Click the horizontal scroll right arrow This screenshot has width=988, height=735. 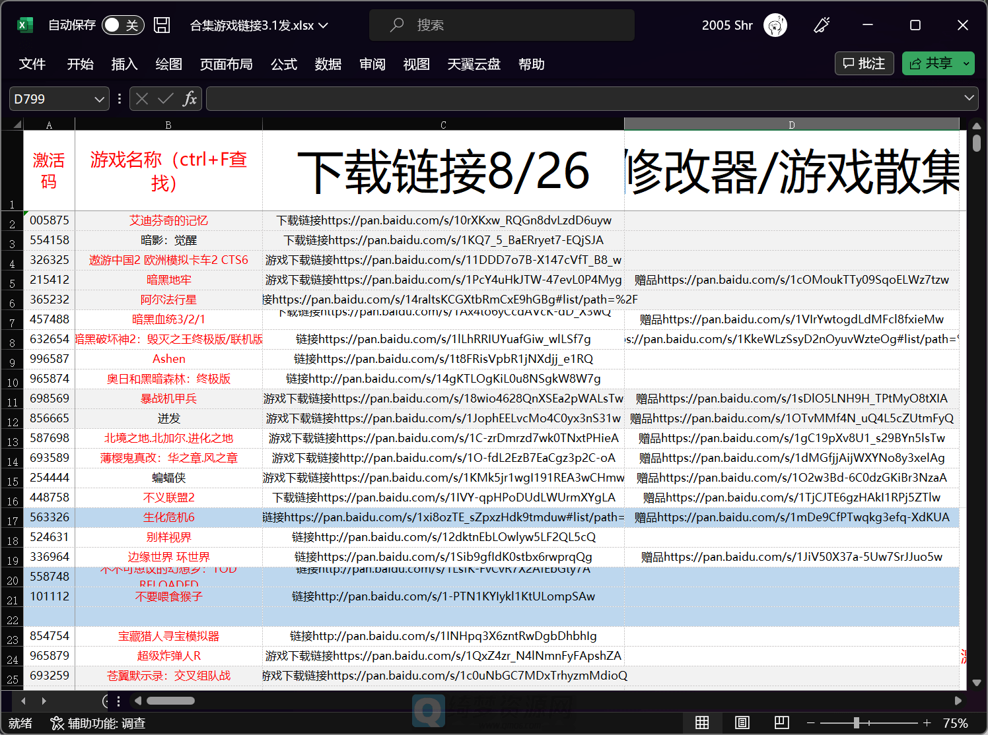[x=958, y=701]
